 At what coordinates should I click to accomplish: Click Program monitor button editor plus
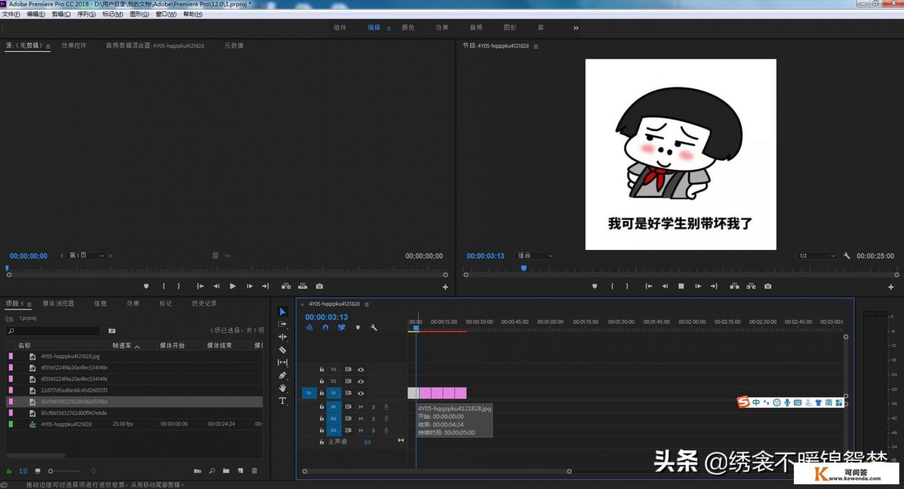point(891,287)
